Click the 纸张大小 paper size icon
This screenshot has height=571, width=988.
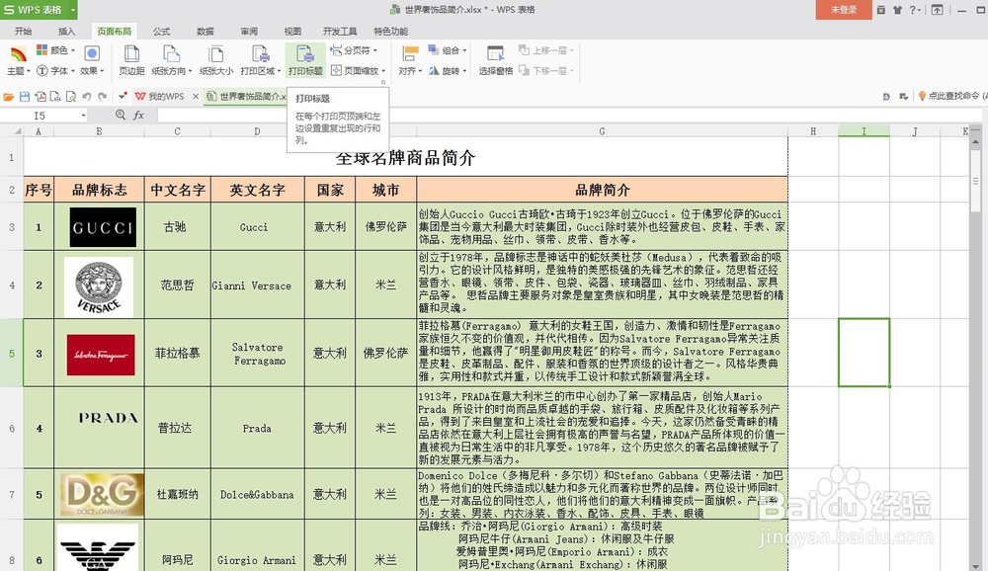(x=216, y=55)
